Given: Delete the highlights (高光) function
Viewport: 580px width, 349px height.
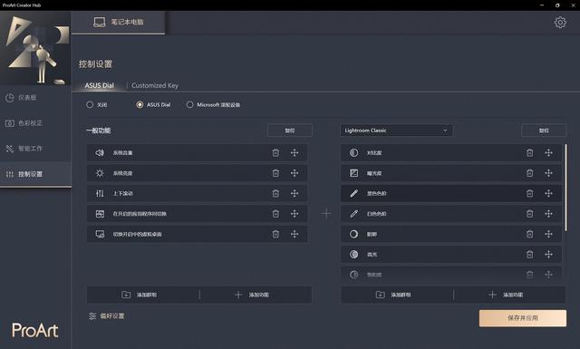Looking at the screenshot, I should point(529,254).
